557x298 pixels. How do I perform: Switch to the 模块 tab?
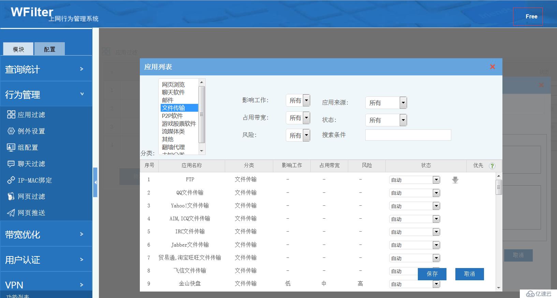(18, 49)
